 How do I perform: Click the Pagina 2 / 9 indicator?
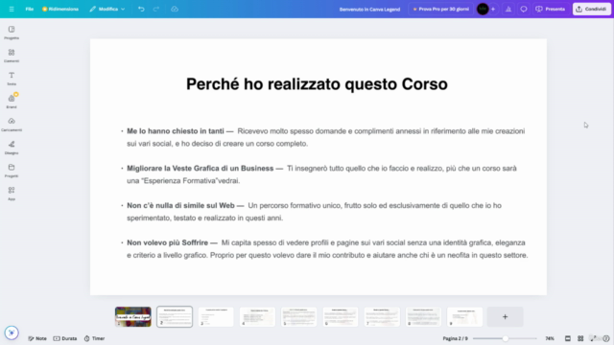click(x=455, y=338)
